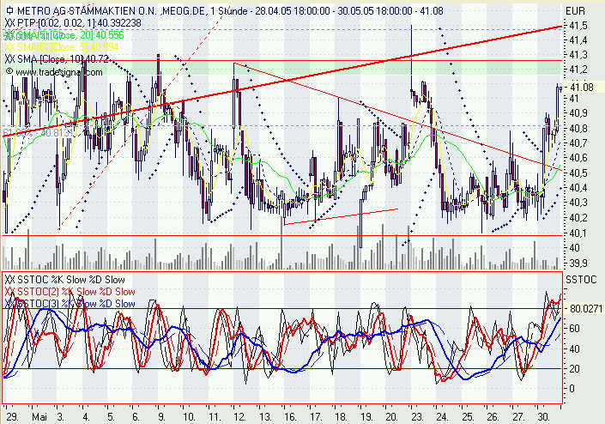Click the 19. date label
Viewport: 605px width, 424px height.
click(366, 417)
